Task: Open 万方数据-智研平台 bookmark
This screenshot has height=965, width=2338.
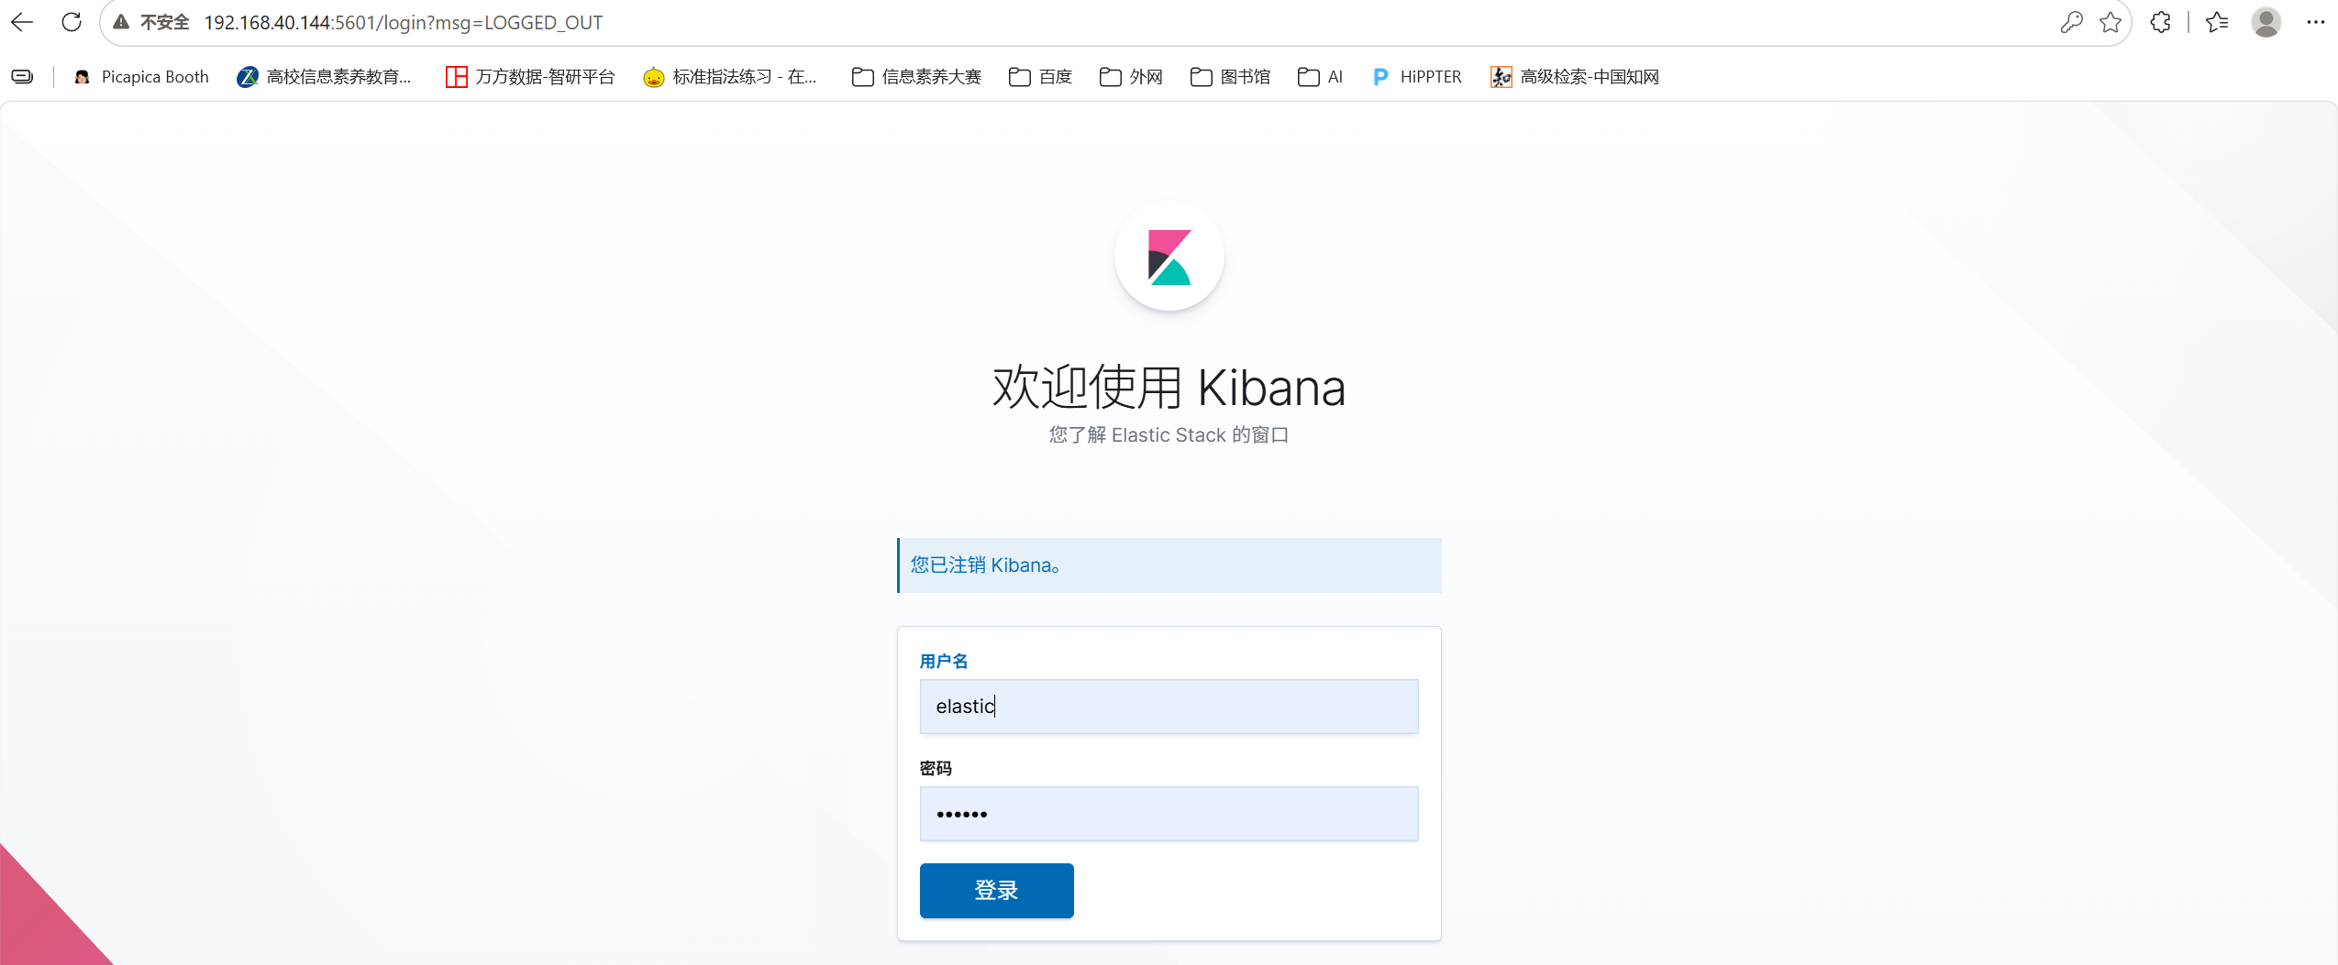Action: coord(530,77)
